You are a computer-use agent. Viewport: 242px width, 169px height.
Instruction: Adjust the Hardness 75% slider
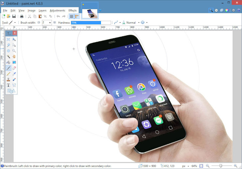(91, 23)
